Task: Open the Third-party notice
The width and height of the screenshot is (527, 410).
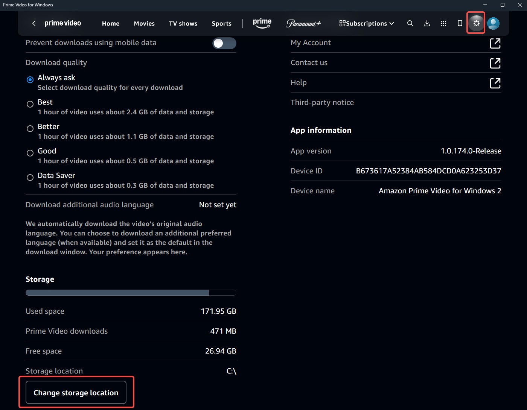Action: (322, 102)
